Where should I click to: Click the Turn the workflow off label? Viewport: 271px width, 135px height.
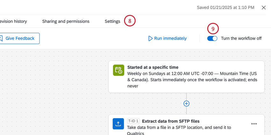(x=241, y=38)
